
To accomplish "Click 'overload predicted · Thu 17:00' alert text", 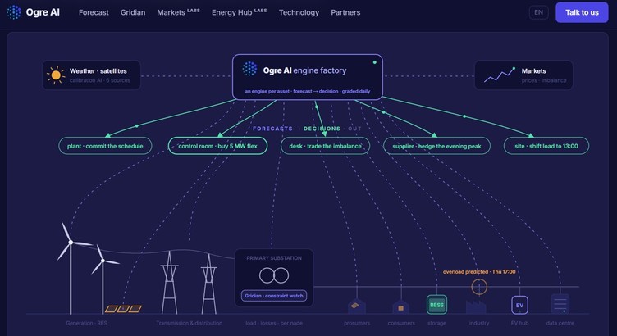I will tap(479, 271).
